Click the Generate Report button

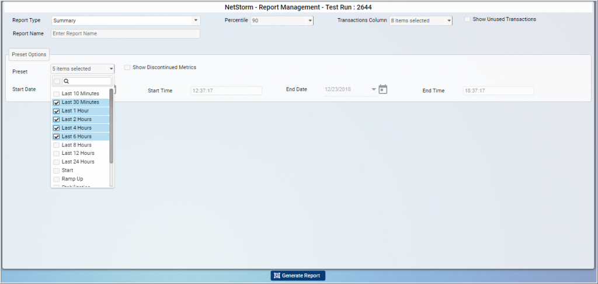[x=298, y=276]
